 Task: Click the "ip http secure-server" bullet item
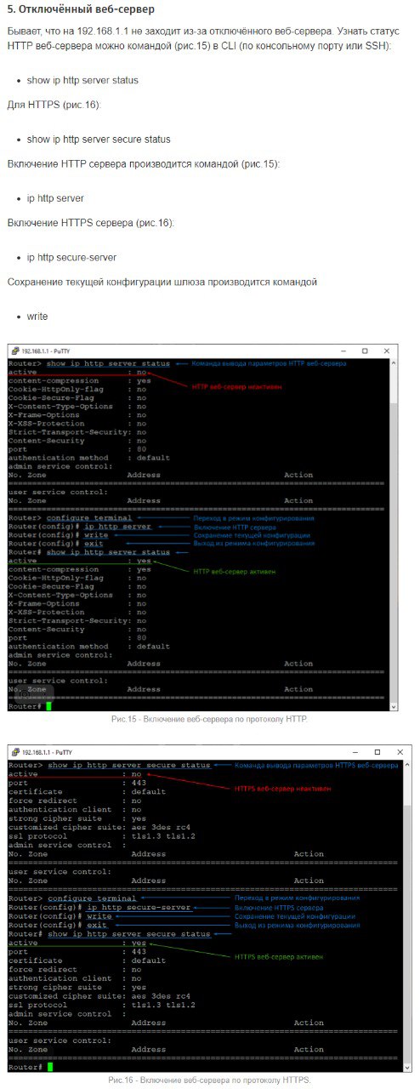point(71,257)
